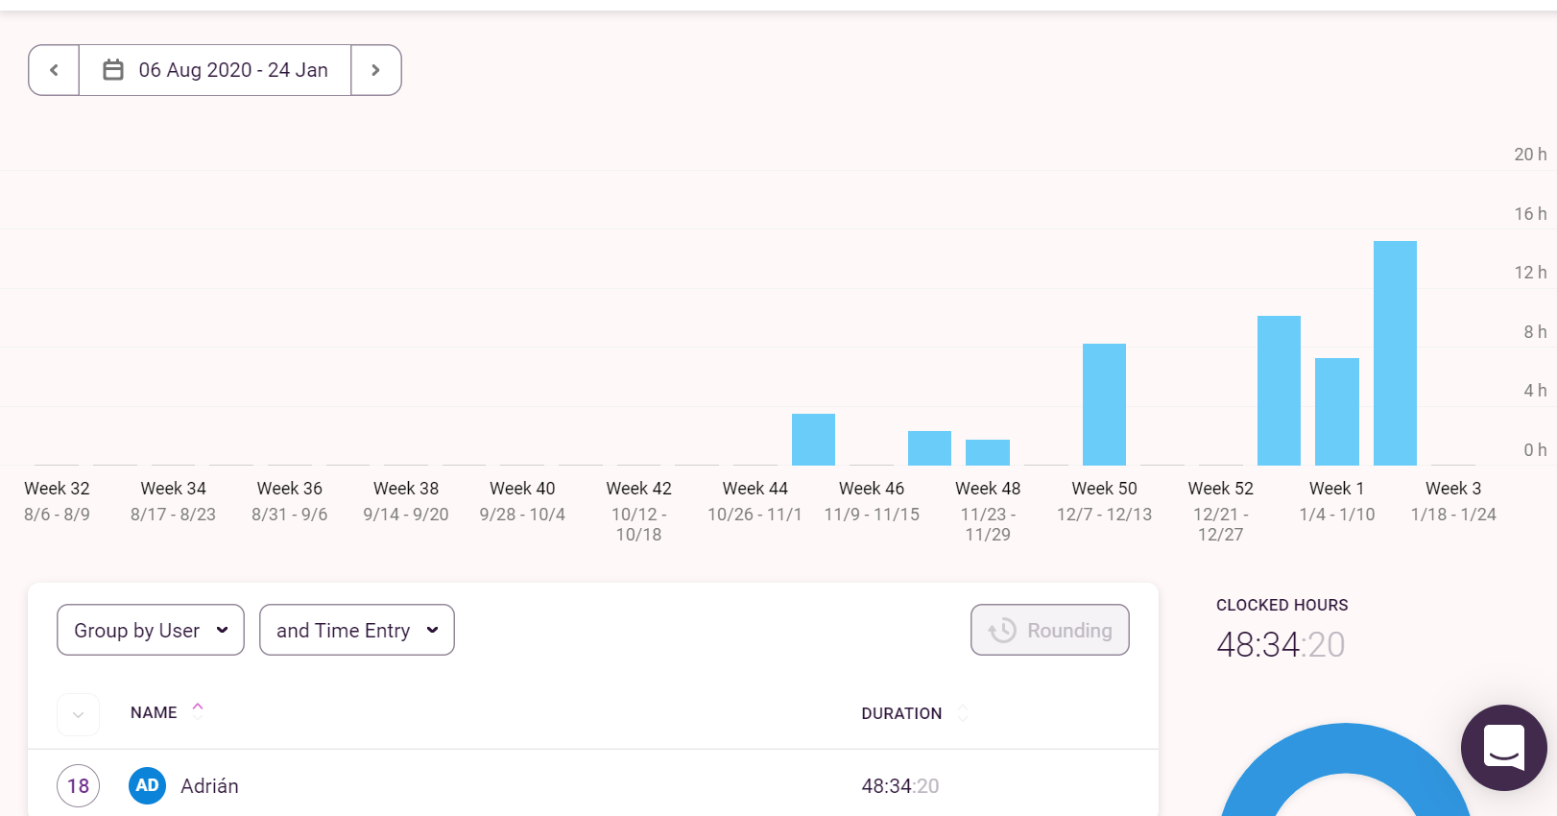Go to the next date range
Image resolution: width=1557 pixels, height=816 pixels.
[x=376, y=70]
